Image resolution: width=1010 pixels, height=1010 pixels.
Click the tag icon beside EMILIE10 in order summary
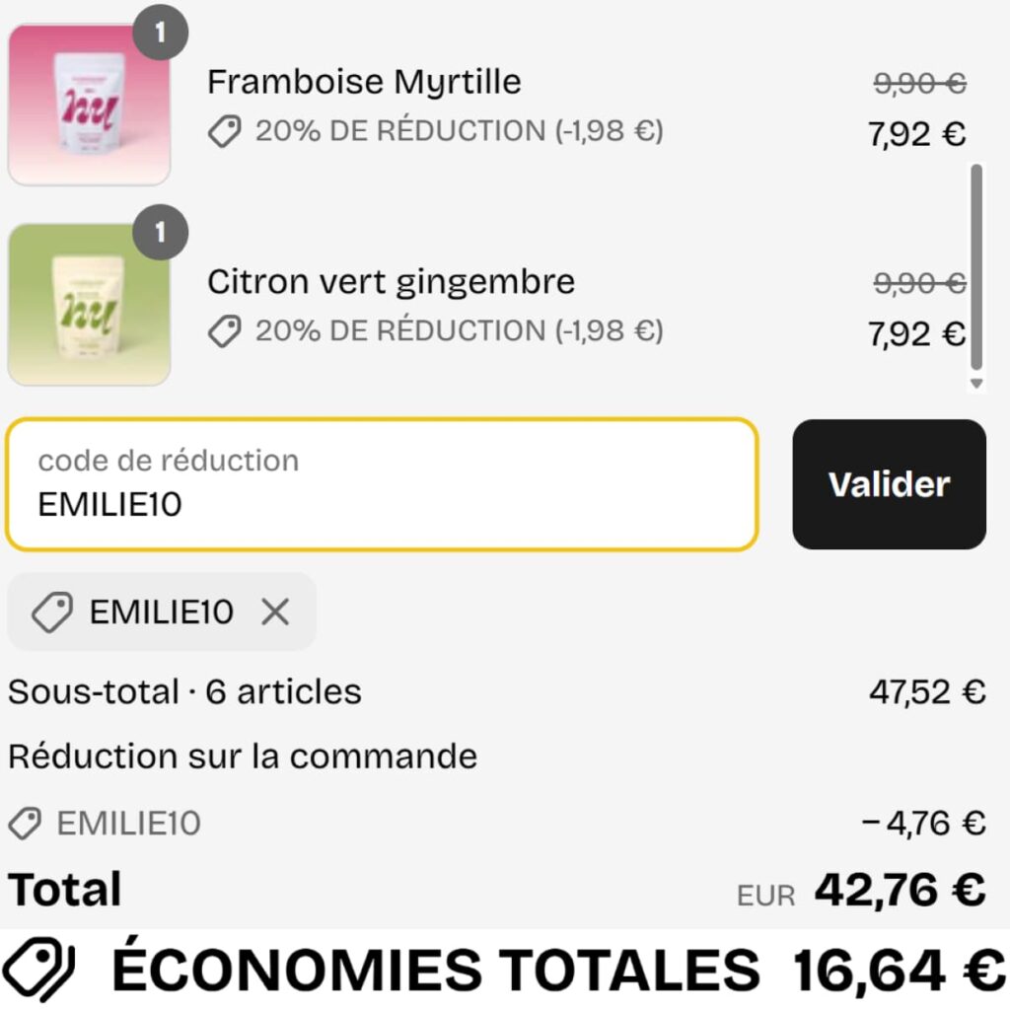point(24,822)
